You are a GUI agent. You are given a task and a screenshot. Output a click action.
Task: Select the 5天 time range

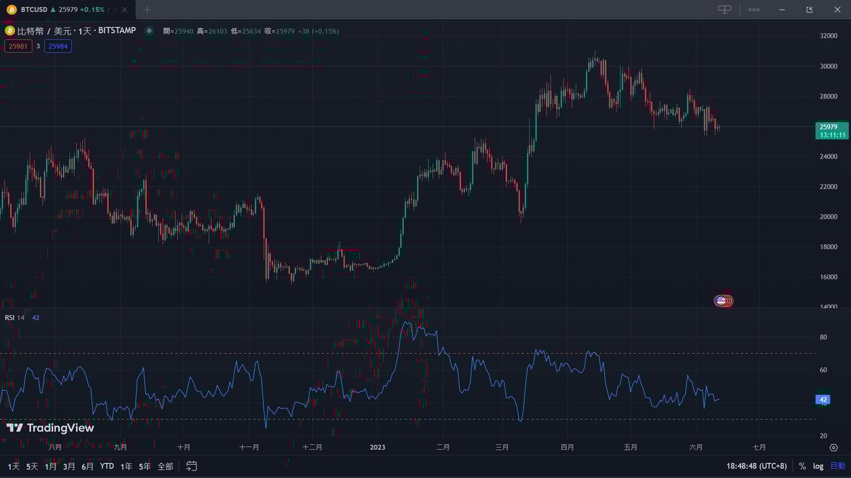pyautogui.click(x=32, y=466)
